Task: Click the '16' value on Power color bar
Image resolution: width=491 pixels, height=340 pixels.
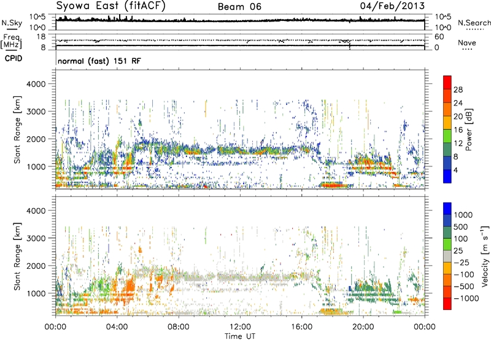Action: point(458,130)
